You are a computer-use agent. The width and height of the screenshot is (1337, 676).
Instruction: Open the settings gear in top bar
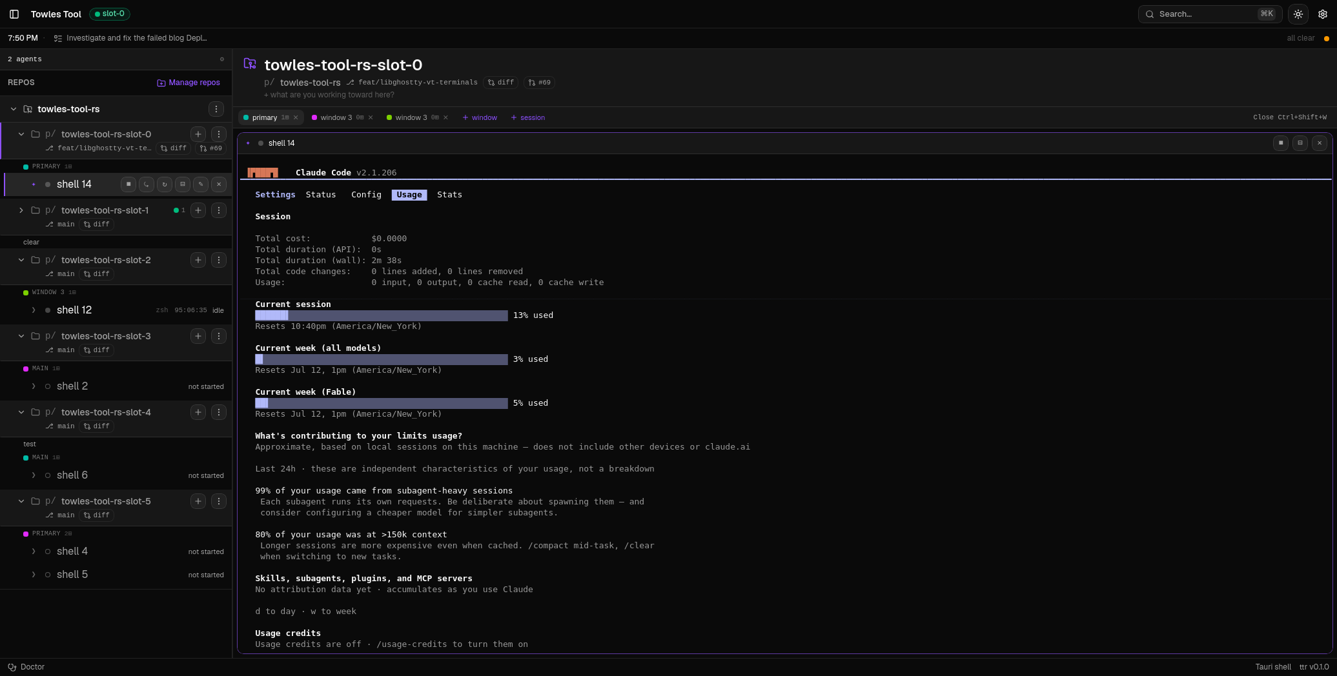1322,14
